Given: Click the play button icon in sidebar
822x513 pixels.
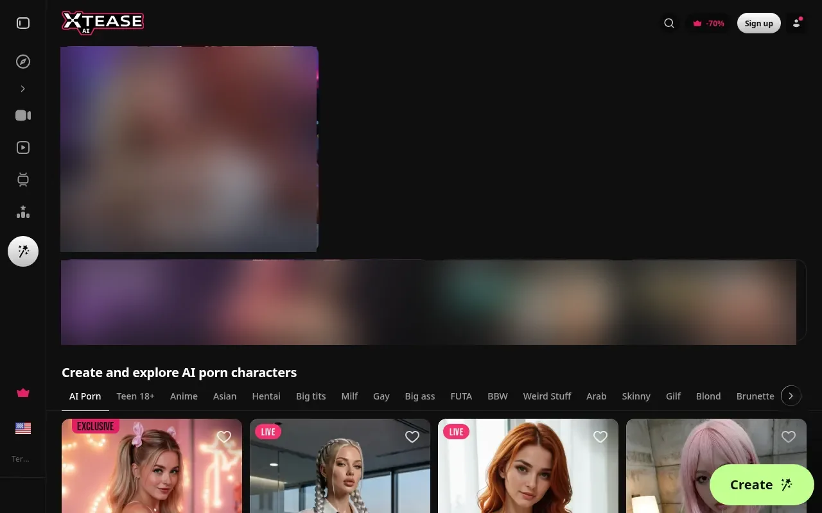Looking at the screenshot, I should point(23,147).
